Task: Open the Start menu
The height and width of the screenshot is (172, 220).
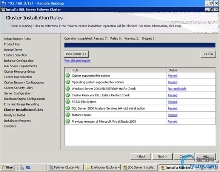Action: 8,167
